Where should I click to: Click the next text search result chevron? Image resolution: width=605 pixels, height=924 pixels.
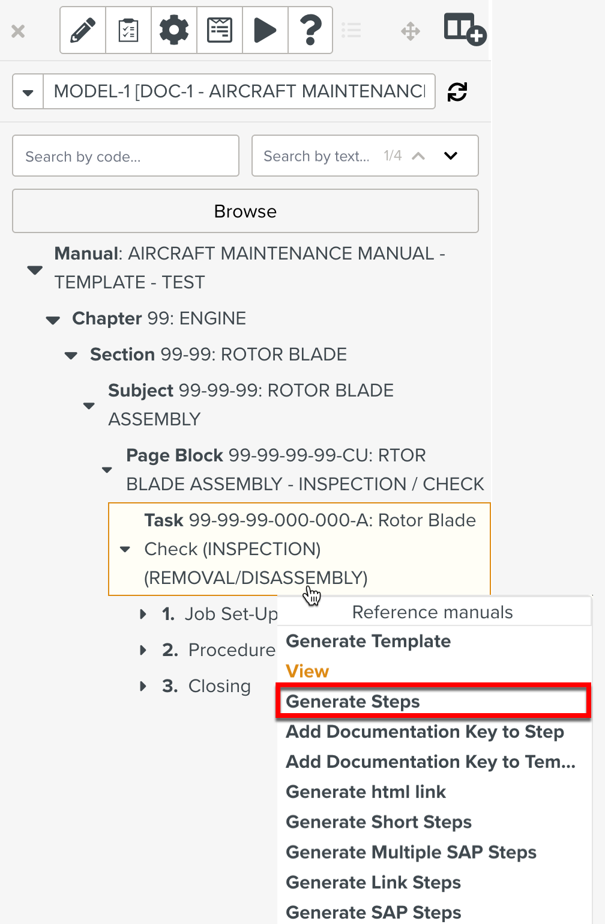(450, 156)
